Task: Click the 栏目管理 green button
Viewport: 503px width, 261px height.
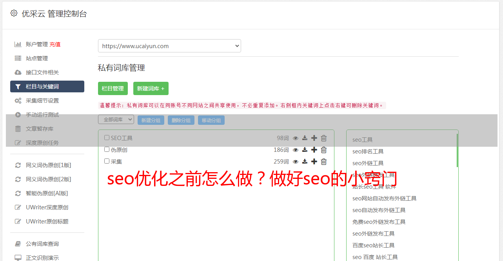Action: click(113, 88)
